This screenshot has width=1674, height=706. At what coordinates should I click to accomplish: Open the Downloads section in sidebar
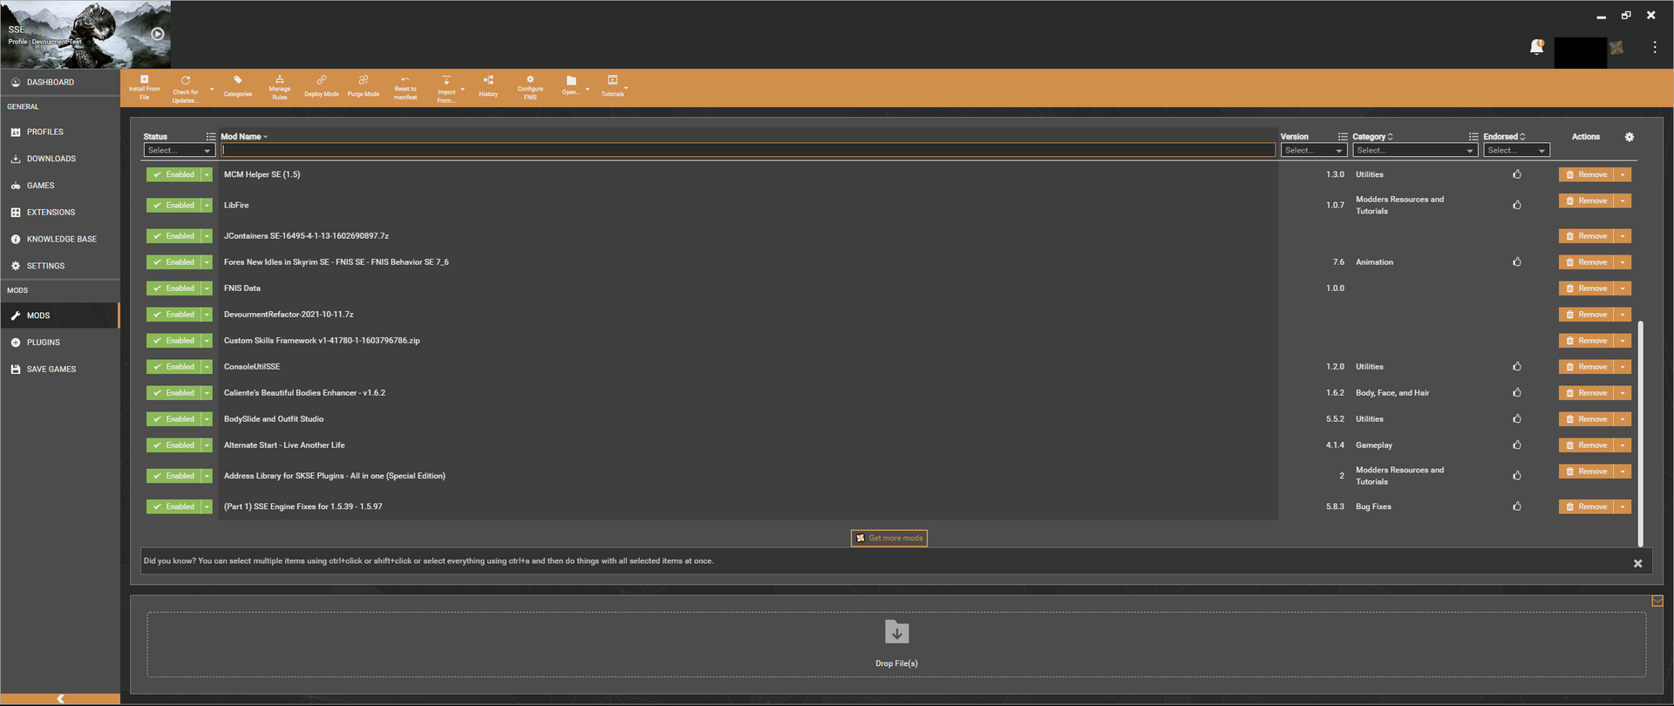(51, 159)
